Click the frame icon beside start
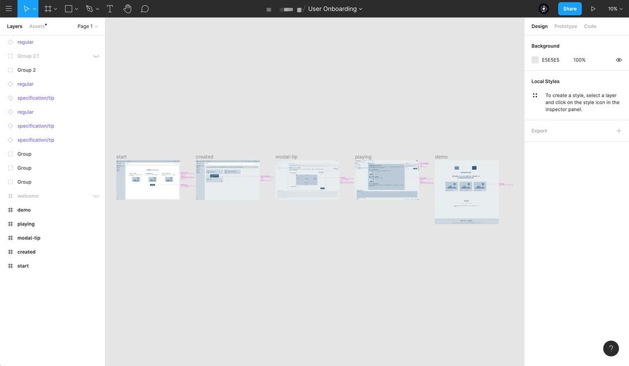Viewport: 629px width, 366px height. point(11,266)
